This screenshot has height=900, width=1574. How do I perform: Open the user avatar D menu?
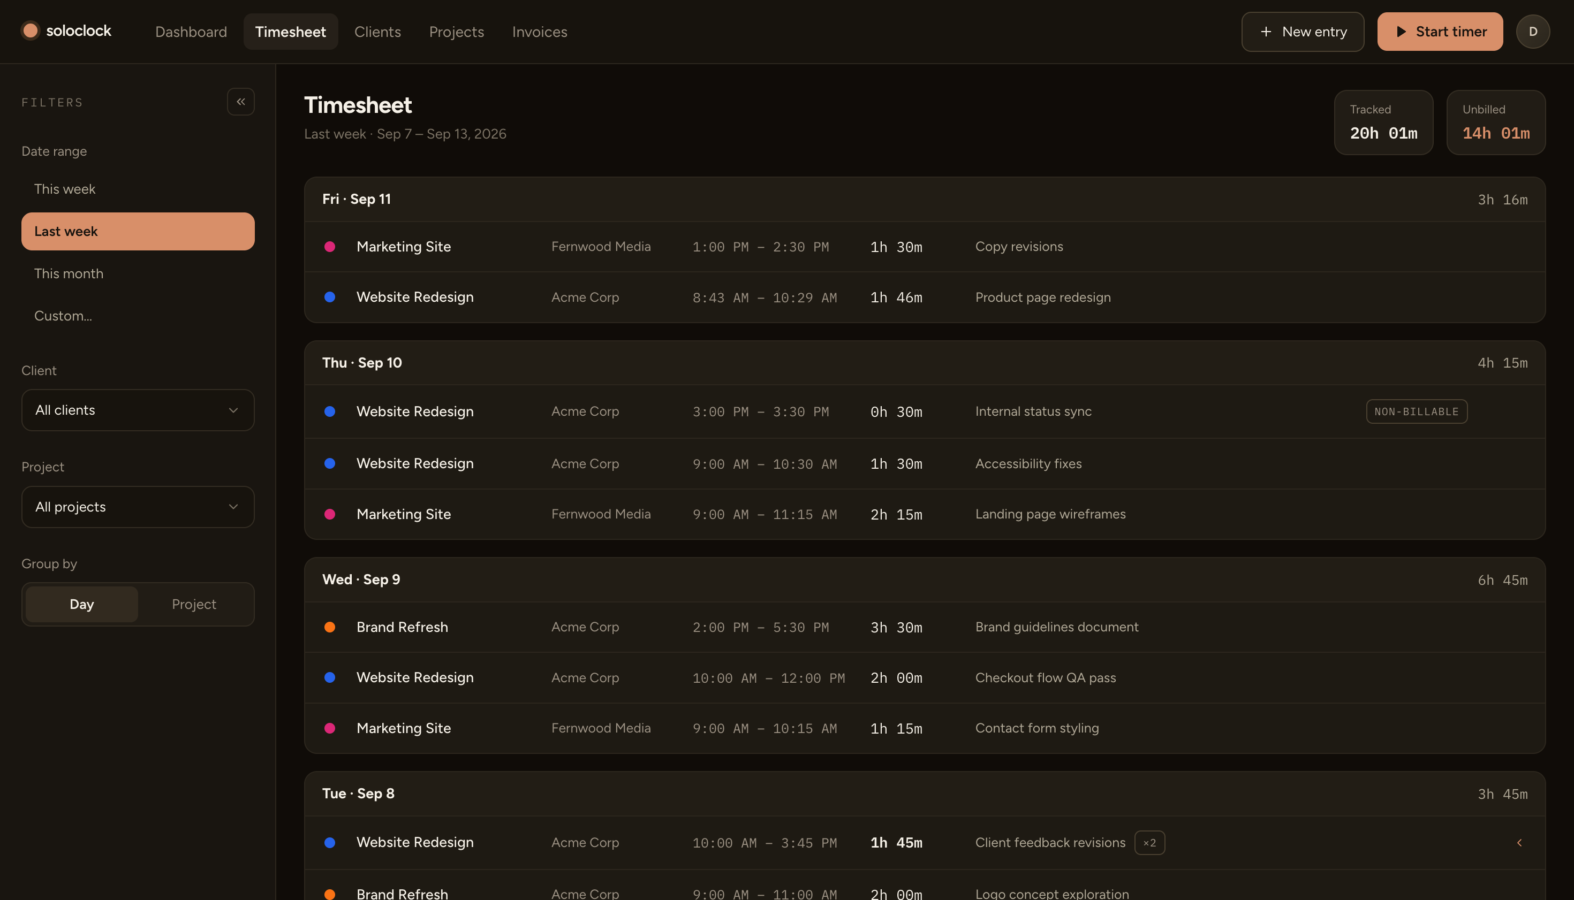1533,32
